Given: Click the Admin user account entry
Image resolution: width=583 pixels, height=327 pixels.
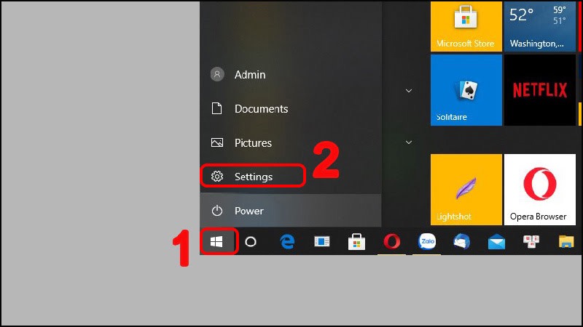Looking at the screenshot, I should [x=249, y=75].
